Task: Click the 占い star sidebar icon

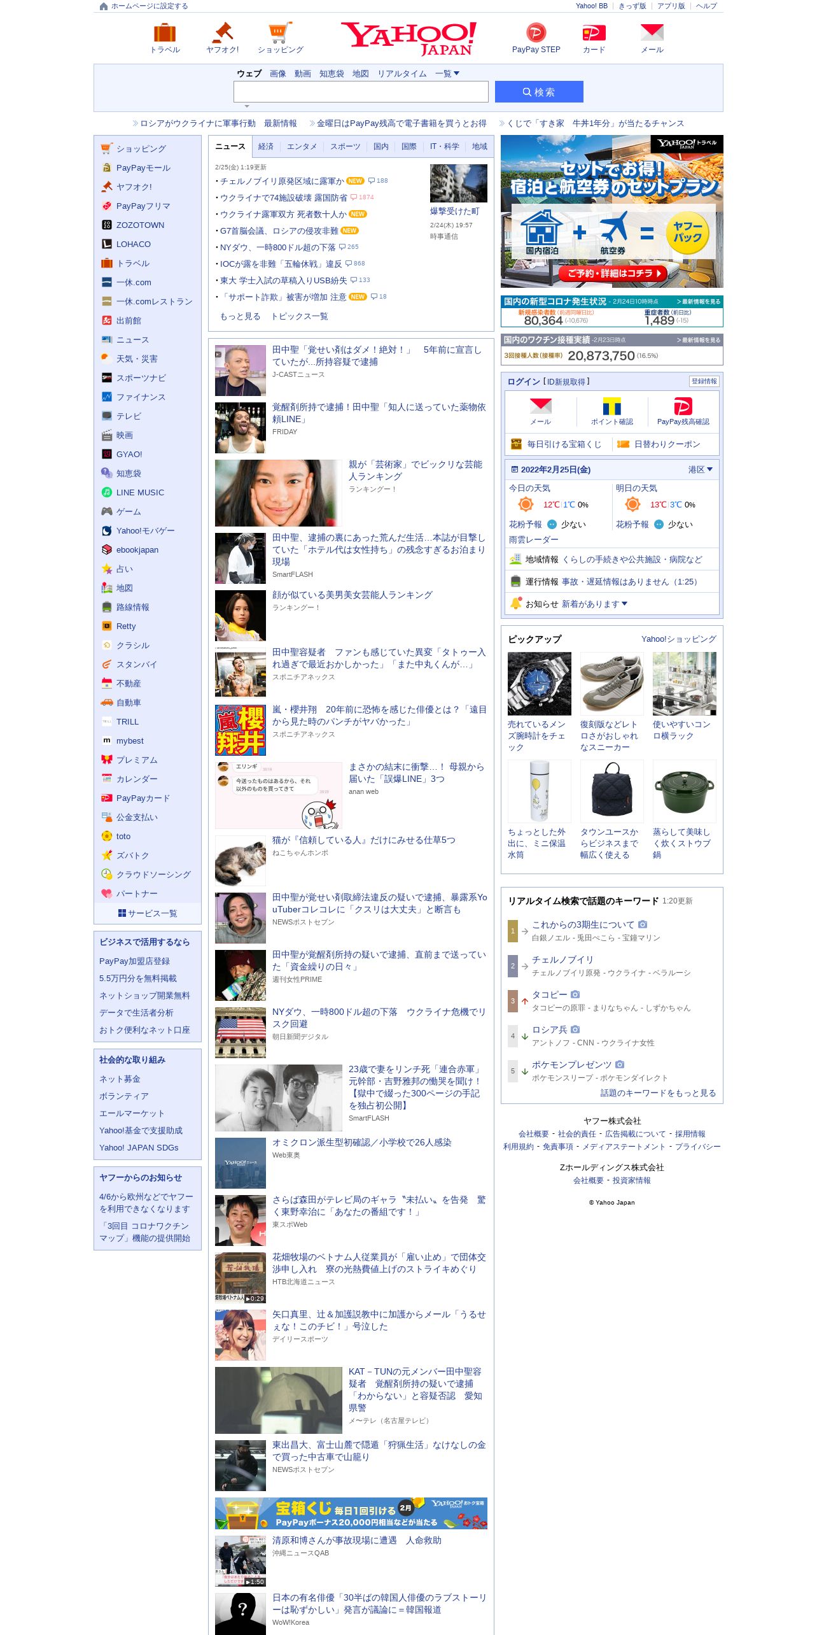Action: point(107,569)
